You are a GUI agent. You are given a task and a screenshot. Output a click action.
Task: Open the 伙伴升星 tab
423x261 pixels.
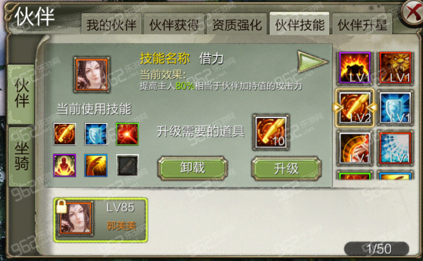pyautogui.click(x=362, y=25)
